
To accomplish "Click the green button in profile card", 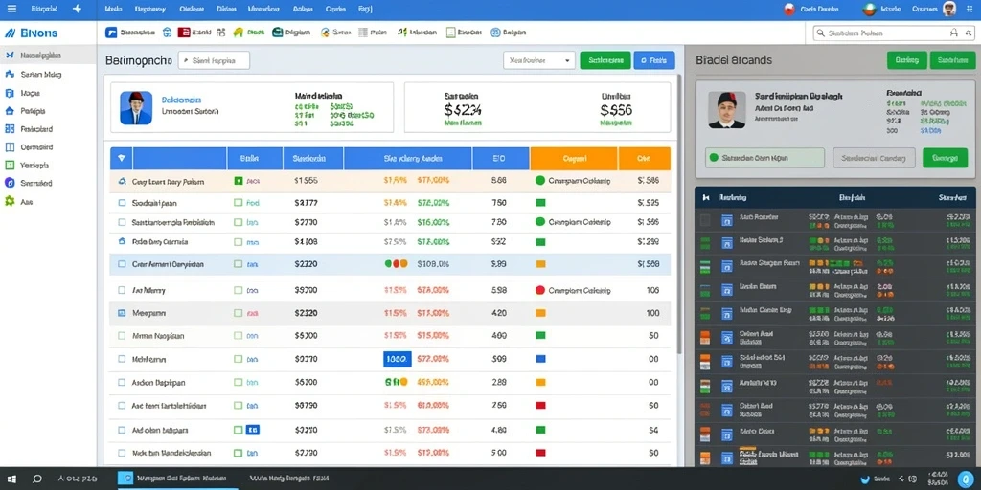I will pos(945,158).
